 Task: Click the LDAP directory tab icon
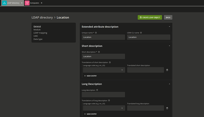point(4,3)
